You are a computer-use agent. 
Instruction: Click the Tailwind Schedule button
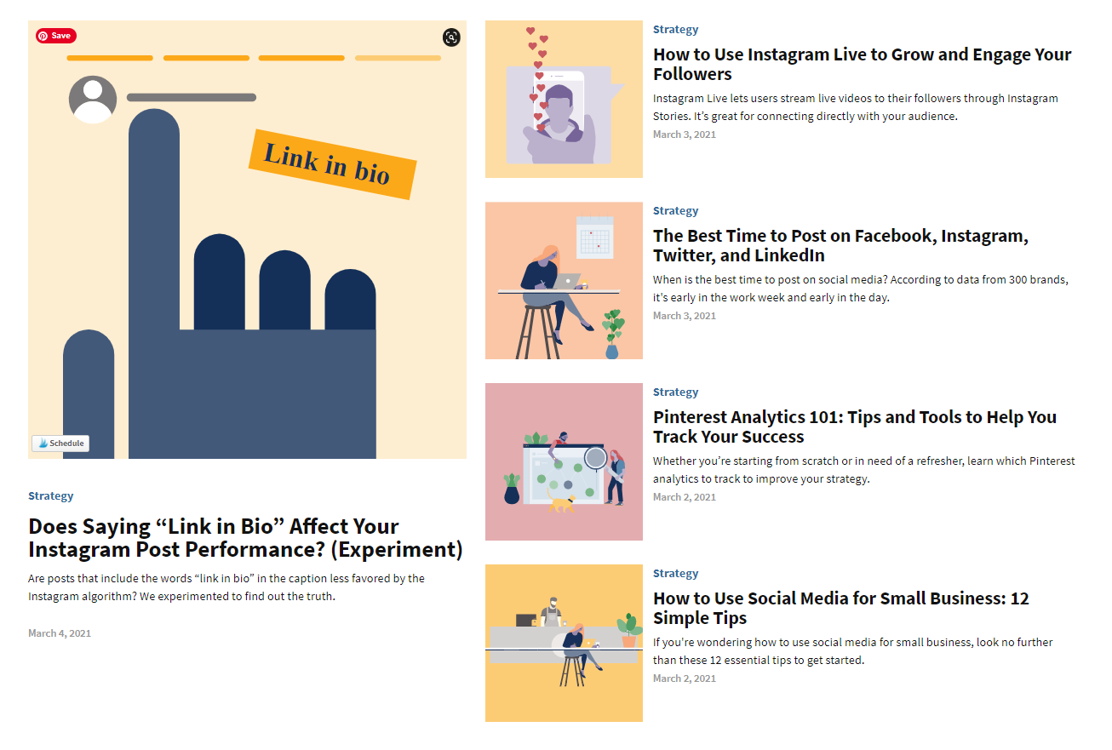60,444
